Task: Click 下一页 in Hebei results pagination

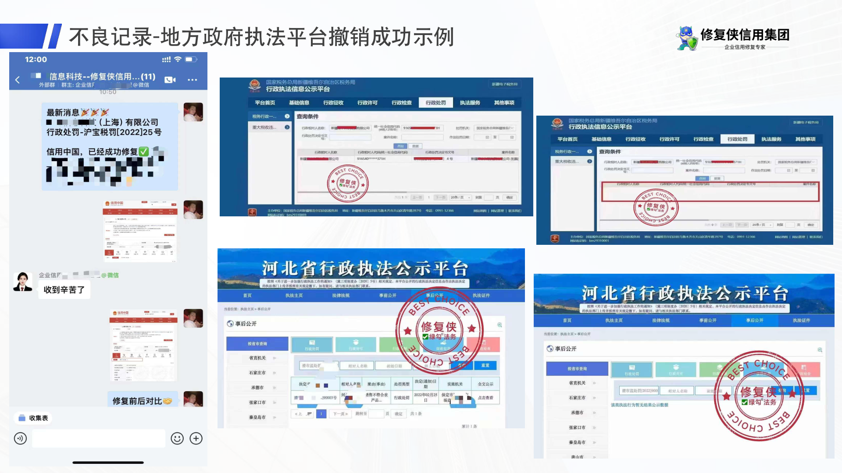Action: (x=340, y=413)
